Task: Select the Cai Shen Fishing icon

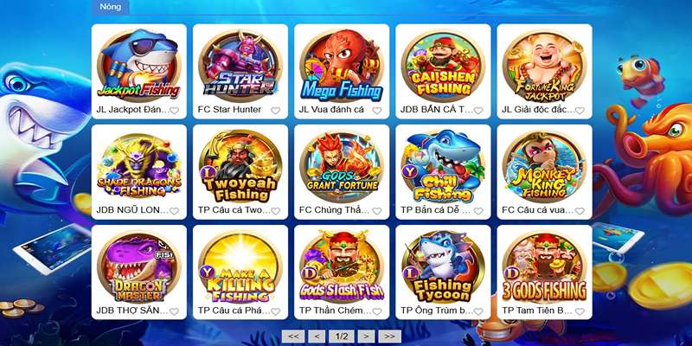Action: (443, 64)
